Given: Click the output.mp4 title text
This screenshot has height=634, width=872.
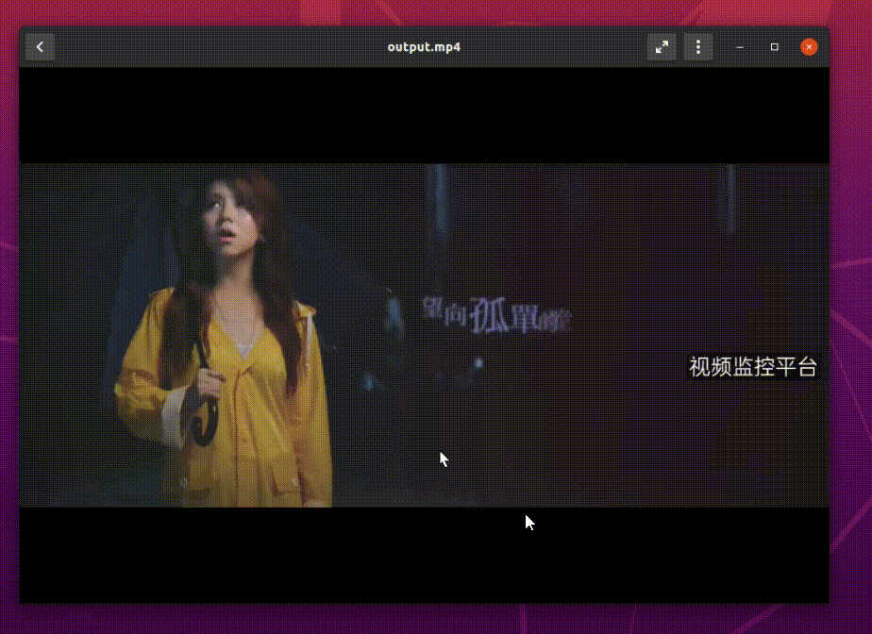Looking at the screenshot, I should 424,47.
